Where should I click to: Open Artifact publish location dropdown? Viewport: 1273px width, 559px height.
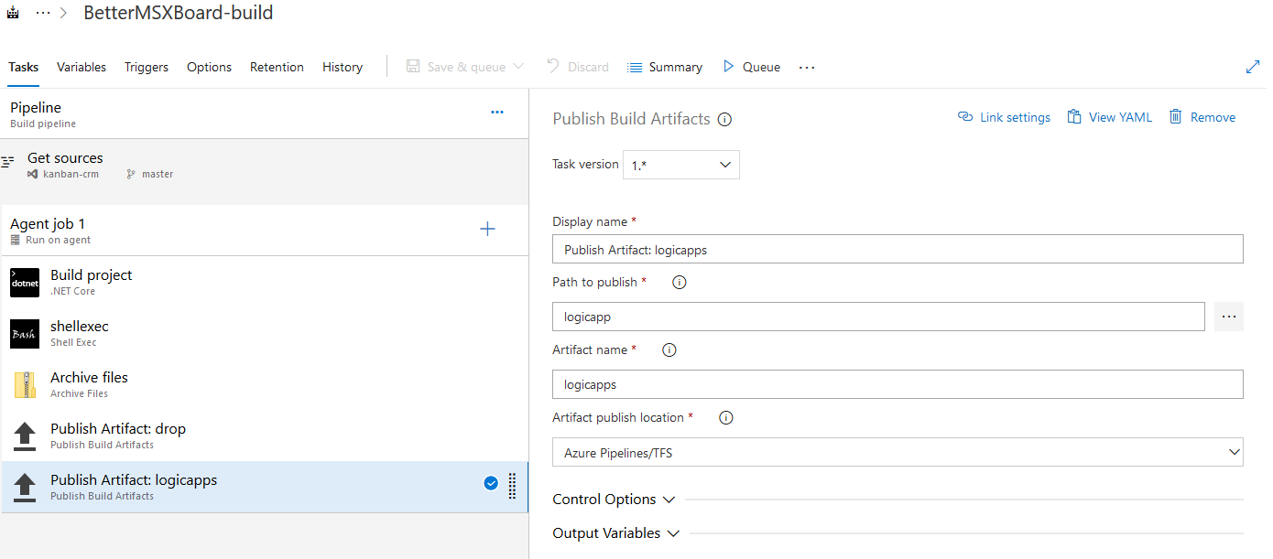(x=898, y=452)
